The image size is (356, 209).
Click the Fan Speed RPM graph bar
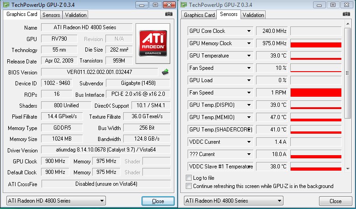coord(316,93)
